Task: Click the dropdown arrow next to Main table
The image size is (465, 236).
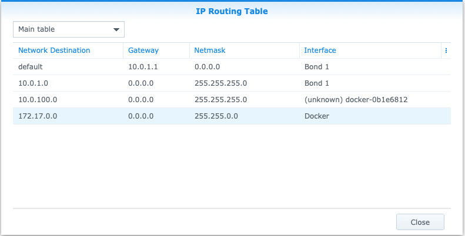Action: point(116,29)
